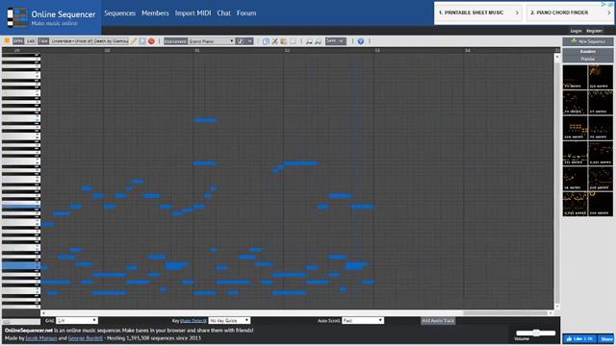Click the vertical scrollbar up arrow

[557, 57]
